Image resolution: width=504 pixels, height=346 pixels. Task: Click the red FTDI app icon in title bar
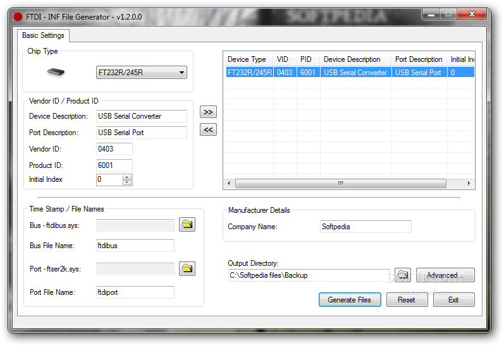18,16
